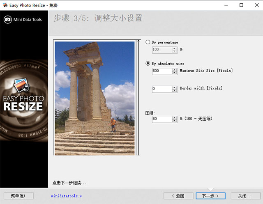Click the compression down arrow
This screenshot has height=204, width=263.
pos(175,121)
